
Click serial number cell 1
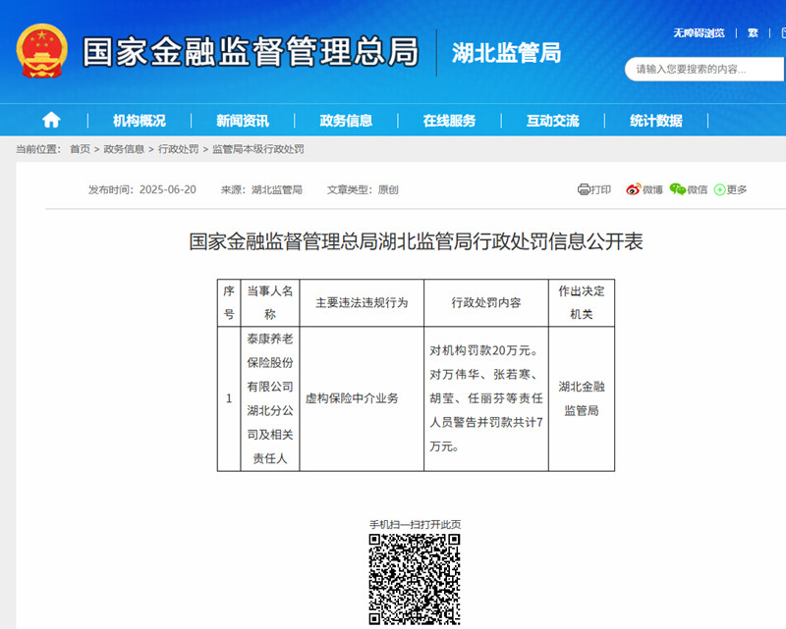[x=229, y=398]
